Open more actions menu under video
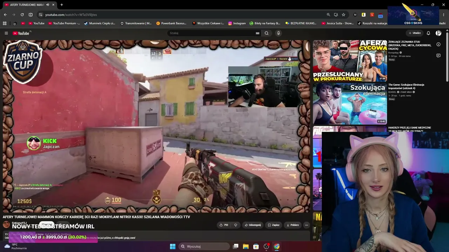 coord(307,225)
